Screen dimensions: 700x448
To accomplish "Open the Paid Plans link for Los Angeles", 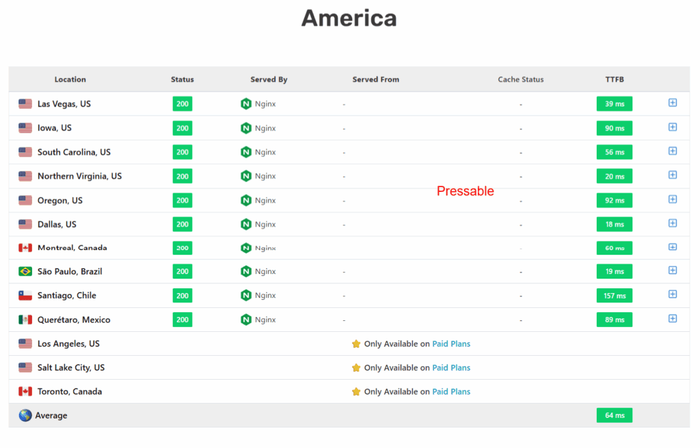I will [x=451, y=344].
